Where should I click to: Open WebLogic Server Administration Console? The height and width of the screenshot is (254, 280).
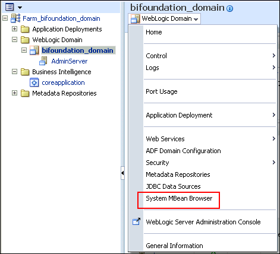pyautogui.click(x=203, y=222)
